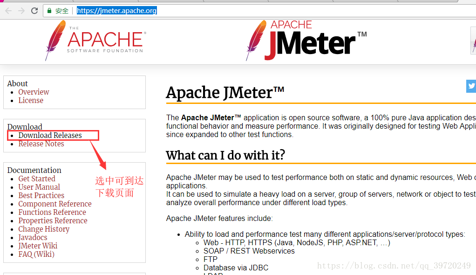Screen dimensions: 476x275
Task: Open the JMeter Wiki link
Action: (x=38, y=246)
